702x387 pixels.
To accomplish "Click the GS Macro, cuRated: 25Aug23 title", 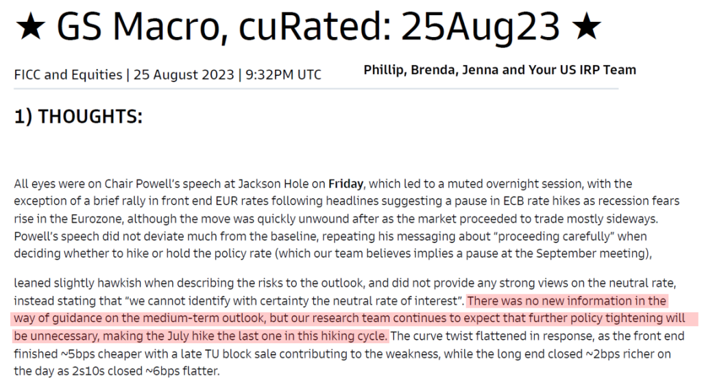I will click(x=308, y=27).
